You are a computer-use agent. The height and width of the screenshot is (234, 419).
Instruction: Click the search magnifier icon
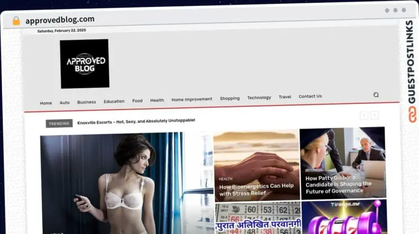(x=375, y=95)
